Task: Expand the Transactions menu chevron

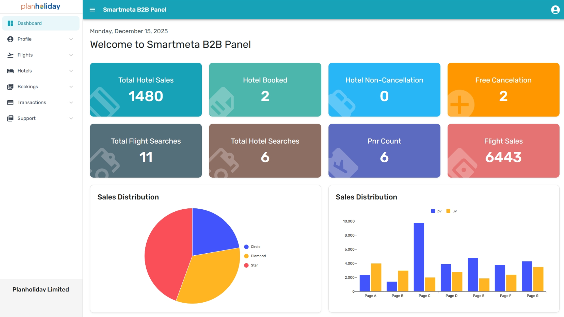Action: tap(71, 102)
